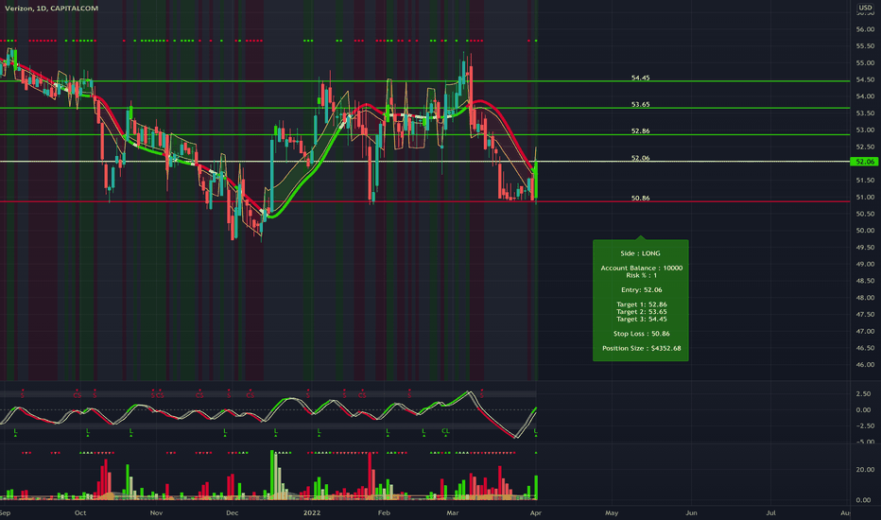Click 'Account Balance : 10000' in trade box
The height and width of the screenshot is (520, 881).
click(642, 268)
